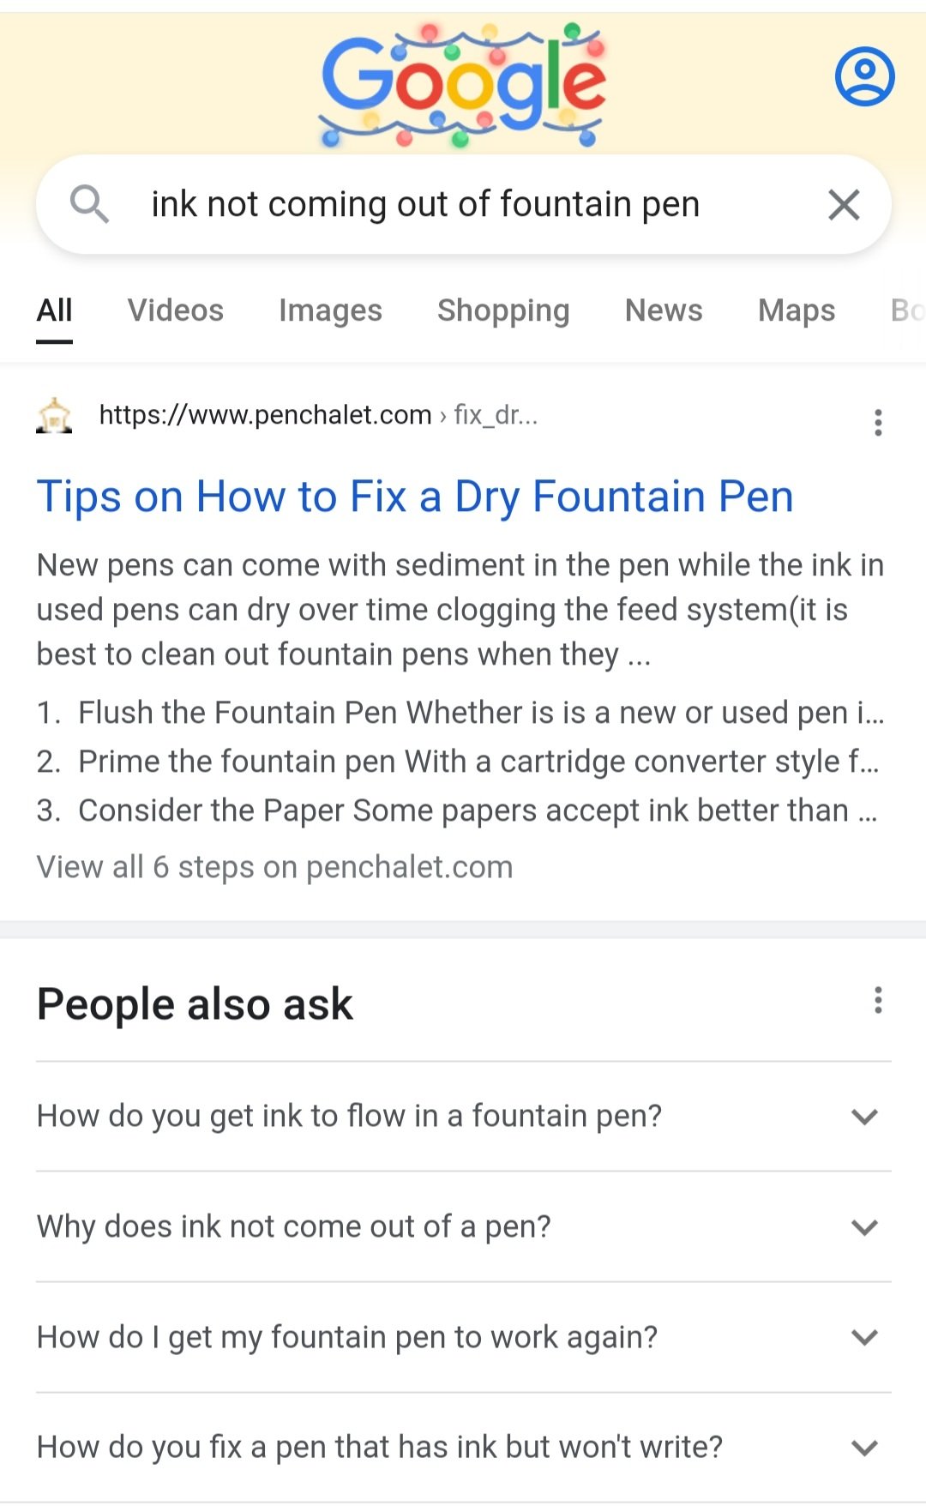Expand 'How do I get my fountain pen' question
Image resolution: width=926 pixels, height=1506 pixels.
coord(864,1337)
